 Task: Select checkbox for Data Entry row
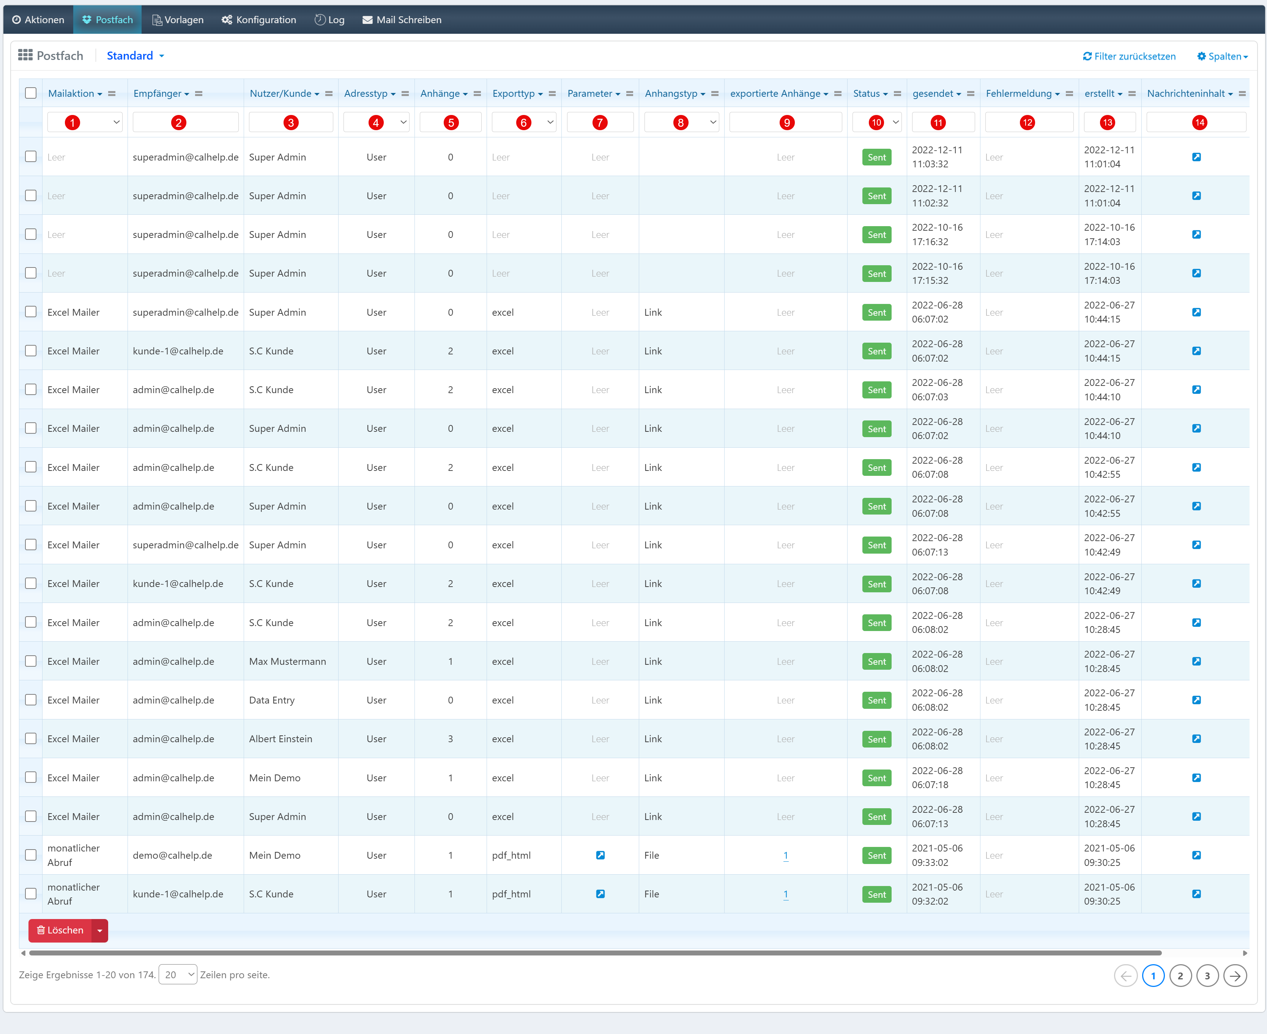pos(31,700)
